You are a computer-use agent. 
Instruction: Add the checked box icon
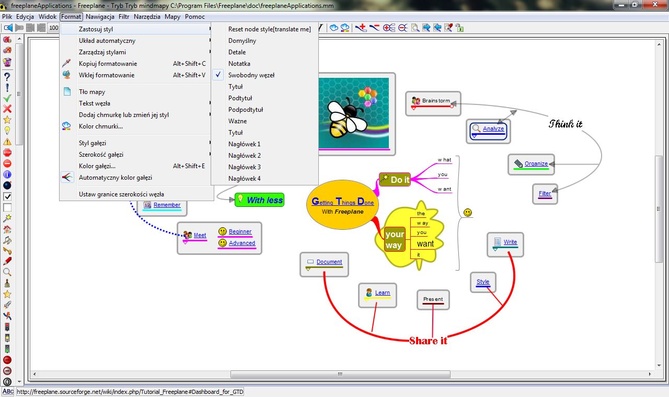[7, 196]
